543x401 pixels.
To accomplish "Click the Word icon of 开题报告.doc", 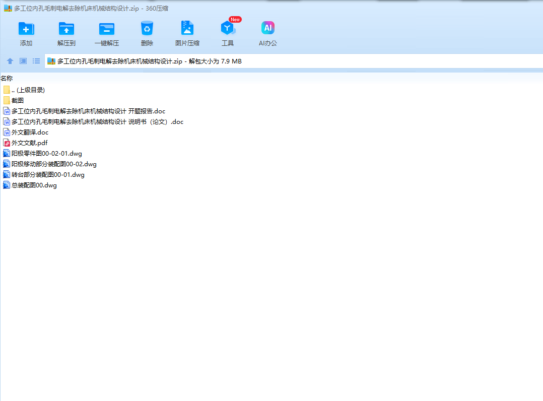I will coord(7,111).
